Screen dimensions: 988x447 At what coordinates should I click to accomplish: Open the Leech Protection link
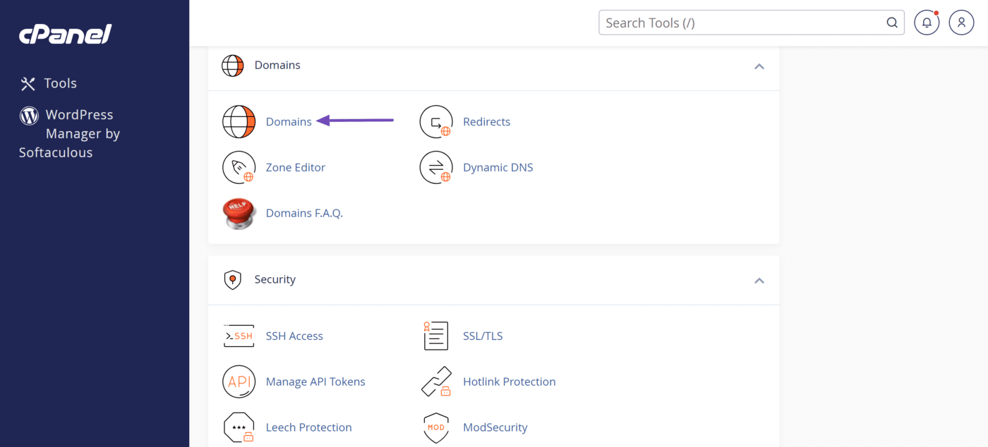[x=308, y=427]
